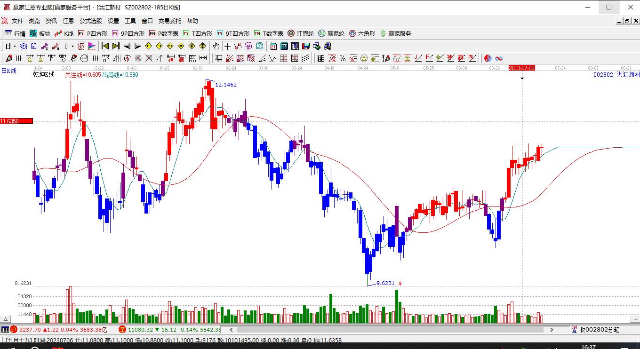The width and height of the screenshot is (640, 349).
Task: Open 赢家服务 service page
Action: tap(395, 33)
